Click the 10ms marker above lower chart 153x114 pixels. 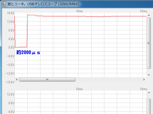79,89
